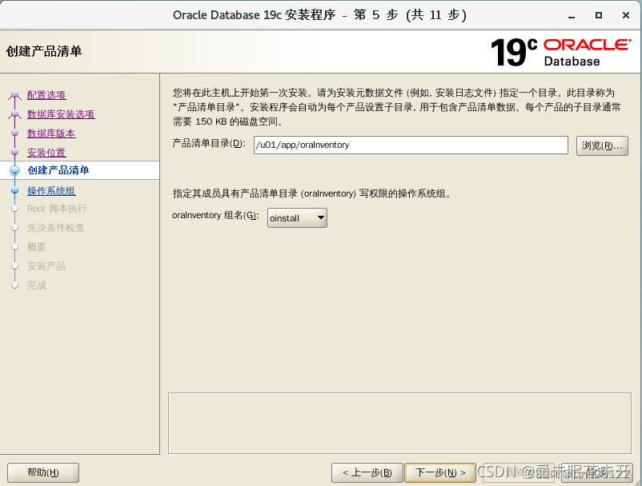Go back with 上一步(B)
Image resolution: width=642 pixels, height=486 pixels.
[x=367, y=472]
